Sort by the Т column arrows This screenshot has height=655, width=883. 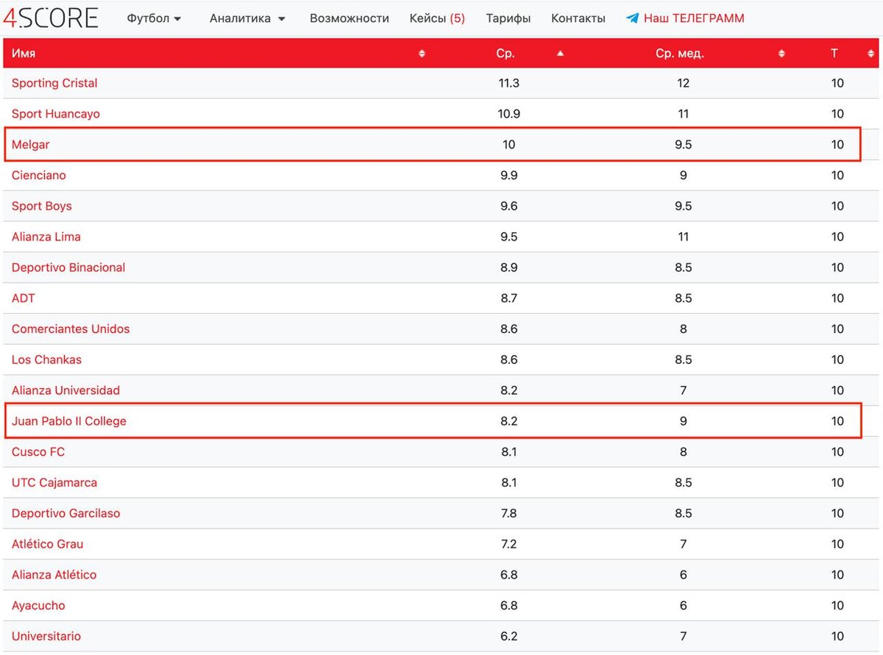click(x=870, y=54)
